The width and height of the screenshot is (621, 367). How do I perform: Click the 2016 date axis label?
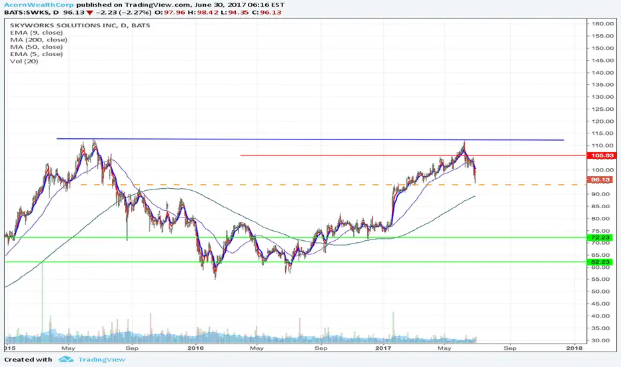coord(195,348)
